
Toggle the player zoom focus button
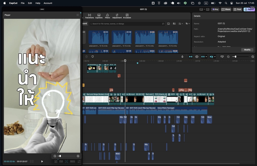[x=66, y=161]
